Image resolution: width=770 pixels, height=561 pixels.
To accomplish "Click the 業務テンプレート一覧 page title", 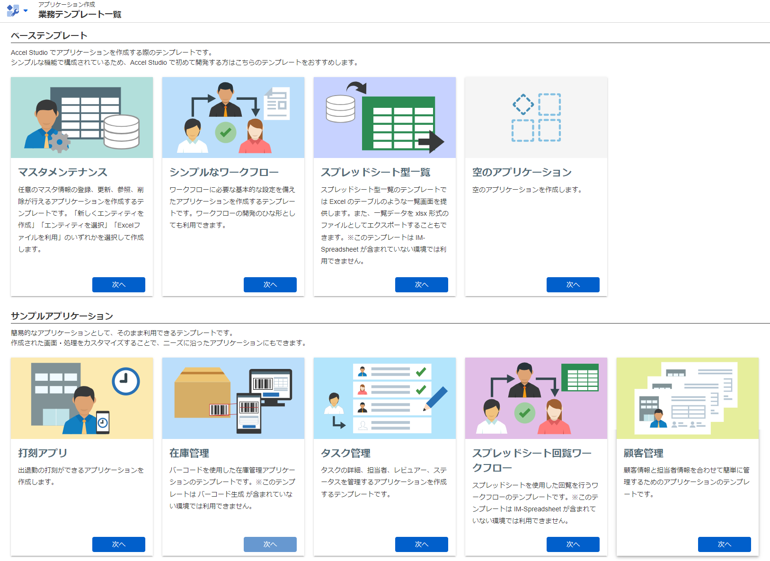I will tap(80, 14).
